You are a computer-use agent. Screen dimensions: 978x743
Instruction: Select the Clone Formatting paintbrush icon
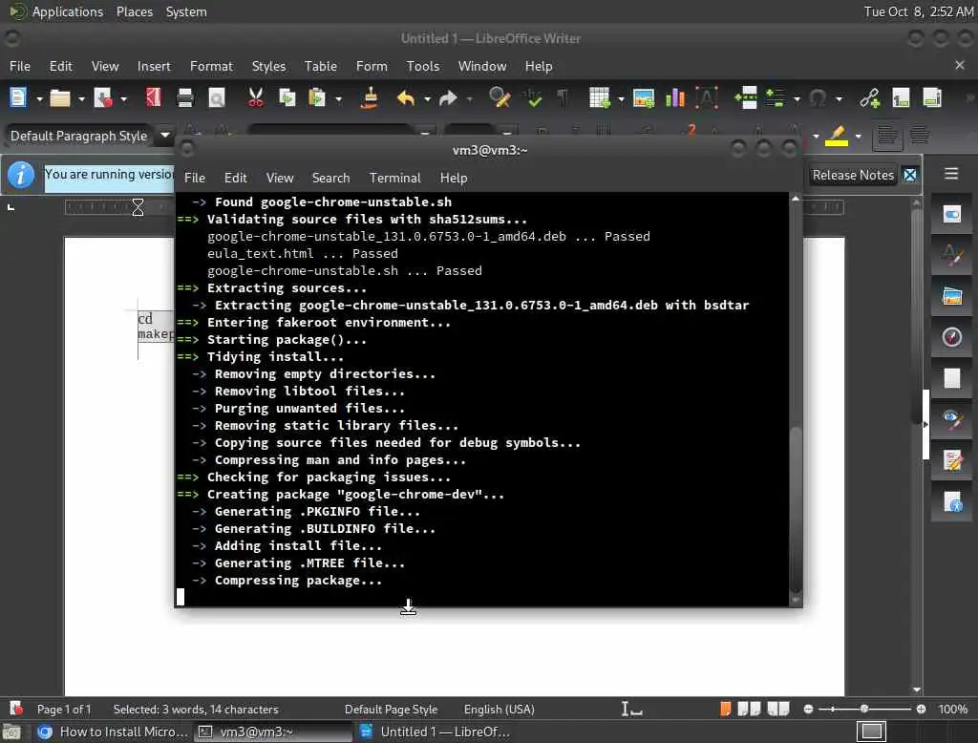coord(370,98)
